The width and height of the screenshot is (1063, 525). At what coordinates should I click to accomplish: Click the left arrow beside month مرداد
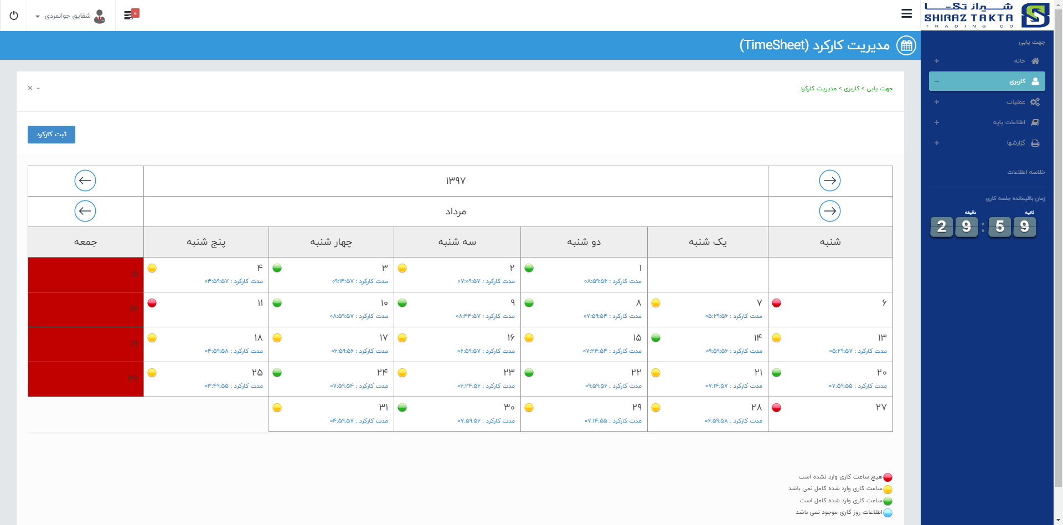(85, 211)
